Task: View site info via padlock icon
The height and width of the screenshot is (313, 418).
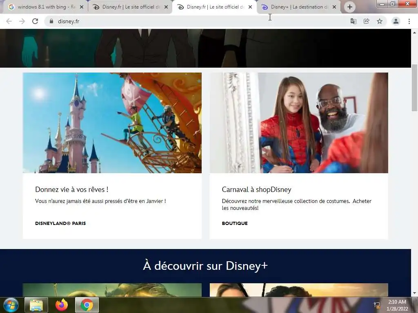Action: click(x=51, y=21)
